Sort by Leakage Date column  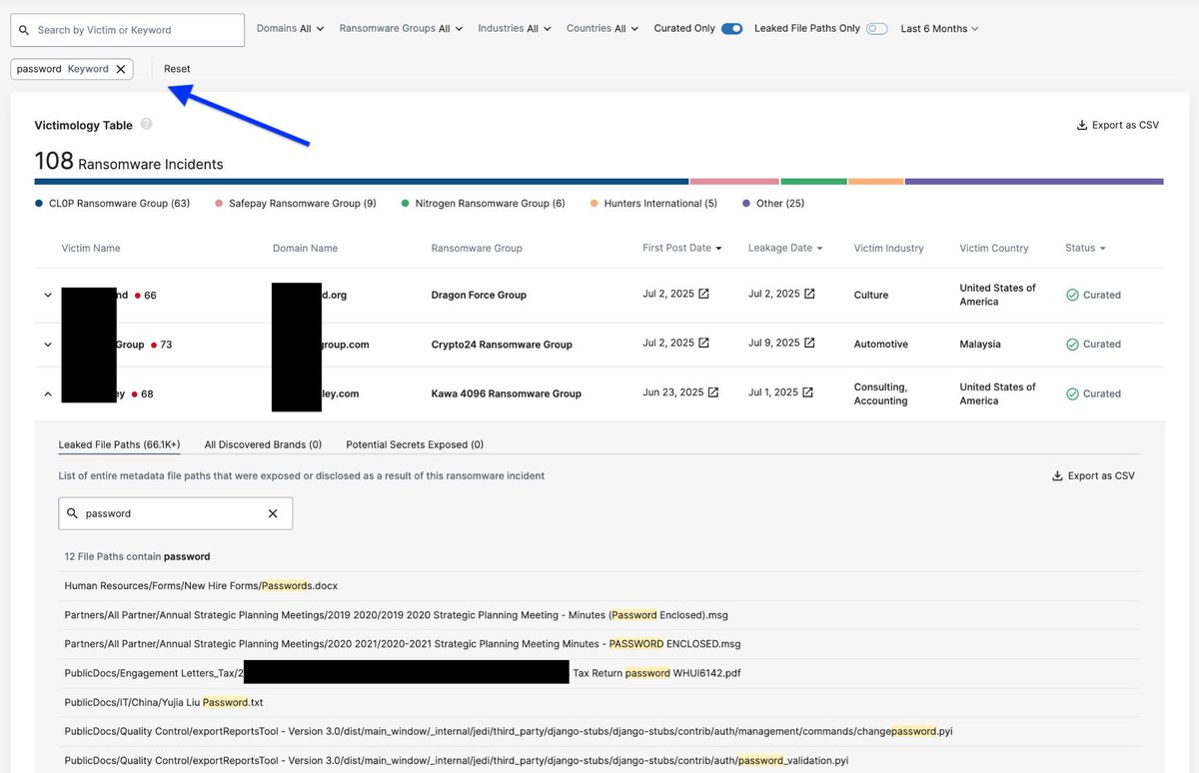pyautogui.click(x=785, y=248)
